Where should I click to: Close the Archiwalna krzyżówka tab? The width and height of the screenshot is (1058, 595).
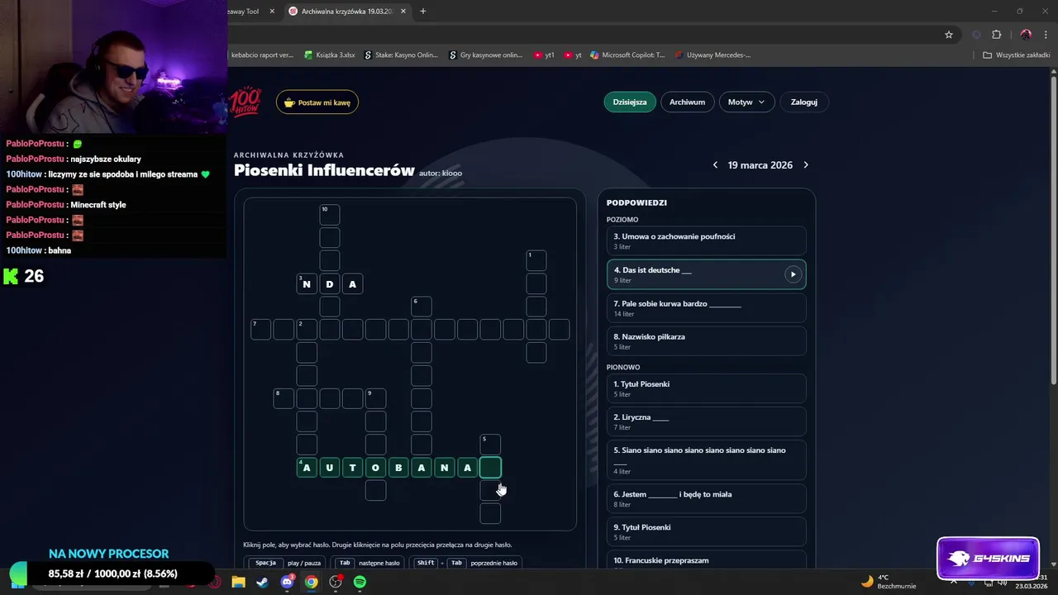pyautogui.click(x=403, y=12)
